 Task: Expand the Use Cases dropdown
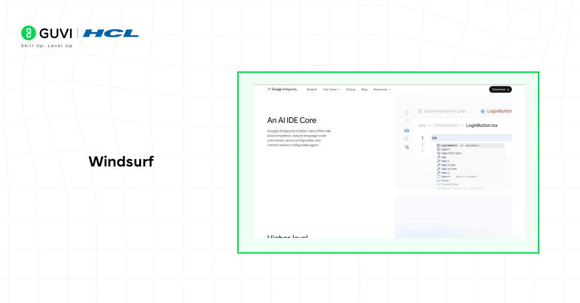click(x=332, y=89)
